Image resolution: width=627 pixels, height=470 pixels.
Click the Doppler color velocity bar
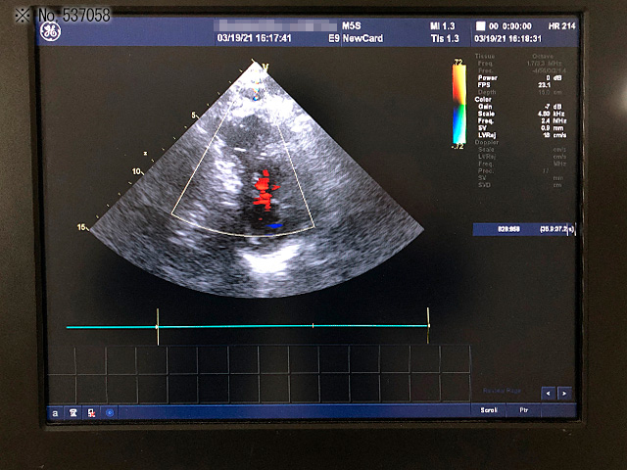pos(459,104)
